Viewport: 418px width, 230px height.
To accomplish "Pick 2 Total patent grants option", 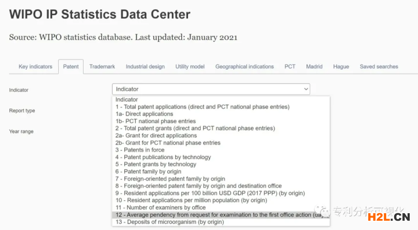I will (221, 129).
